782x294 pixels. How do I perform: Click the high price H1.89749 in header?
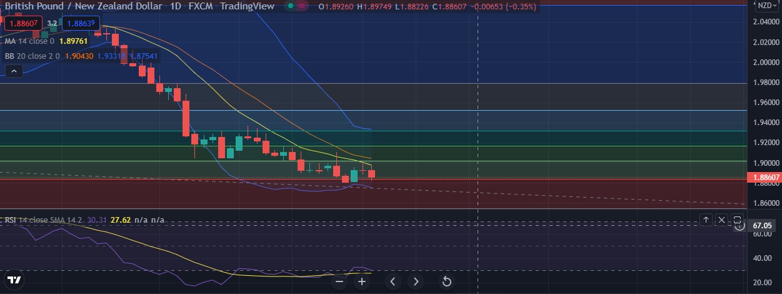pyautogui.click(x=374, y=6)
